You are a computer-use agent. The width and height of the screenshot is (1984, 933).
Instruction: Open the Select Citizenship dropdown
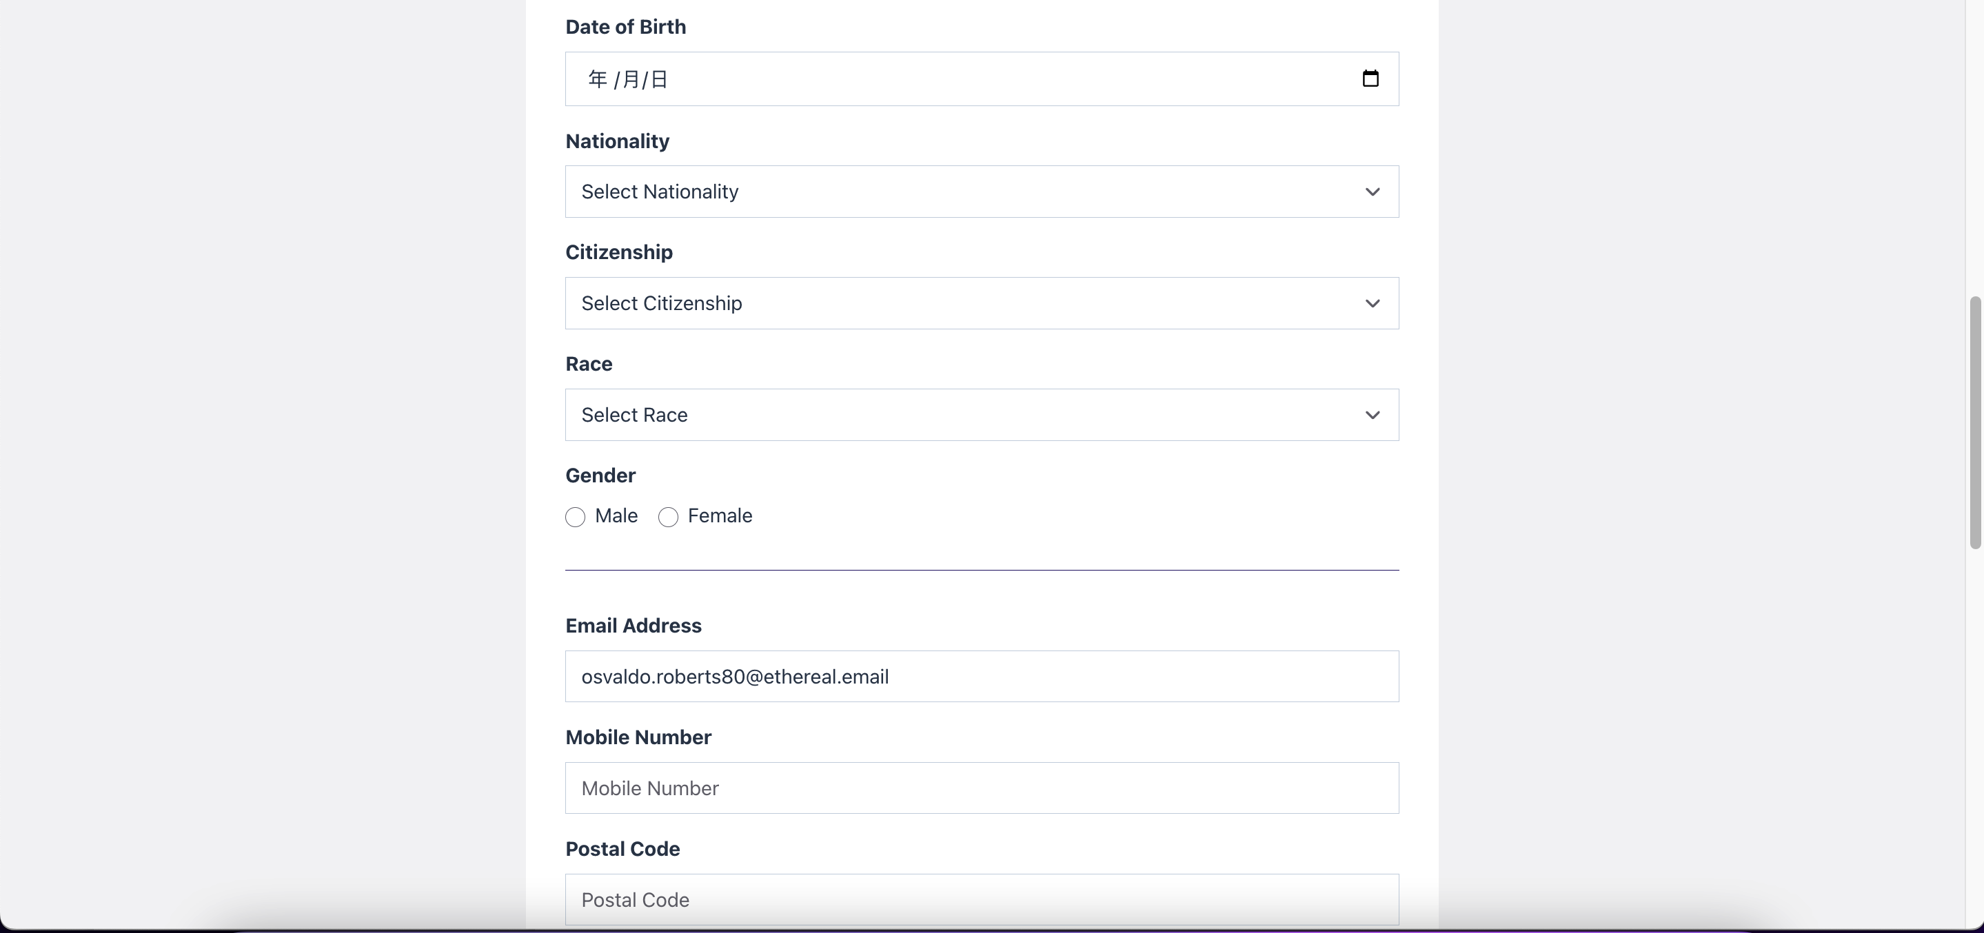point(982,303)
